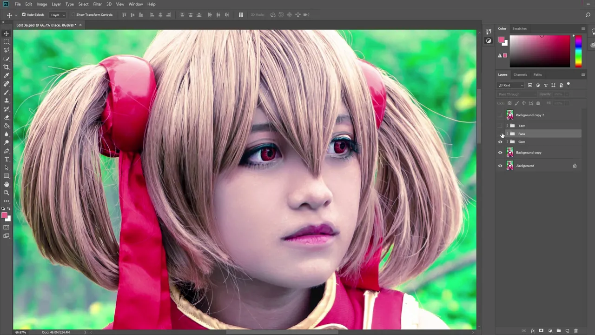This screenshot has height=335, width=595.
Task: Click the rainbow hue slider in Color panel
Action: pyautogui.click(x=578, y=51)
